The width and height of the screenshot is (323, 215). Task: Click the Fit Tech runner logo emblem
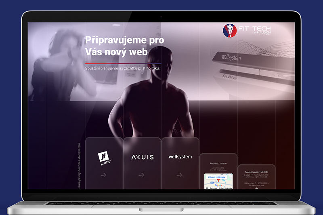[x=231, y=31]
